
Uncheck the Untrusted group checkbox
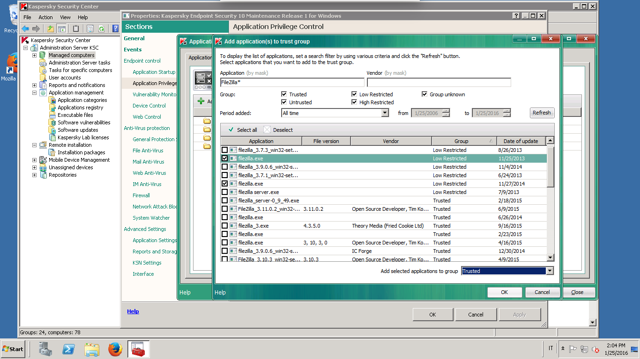284,102
